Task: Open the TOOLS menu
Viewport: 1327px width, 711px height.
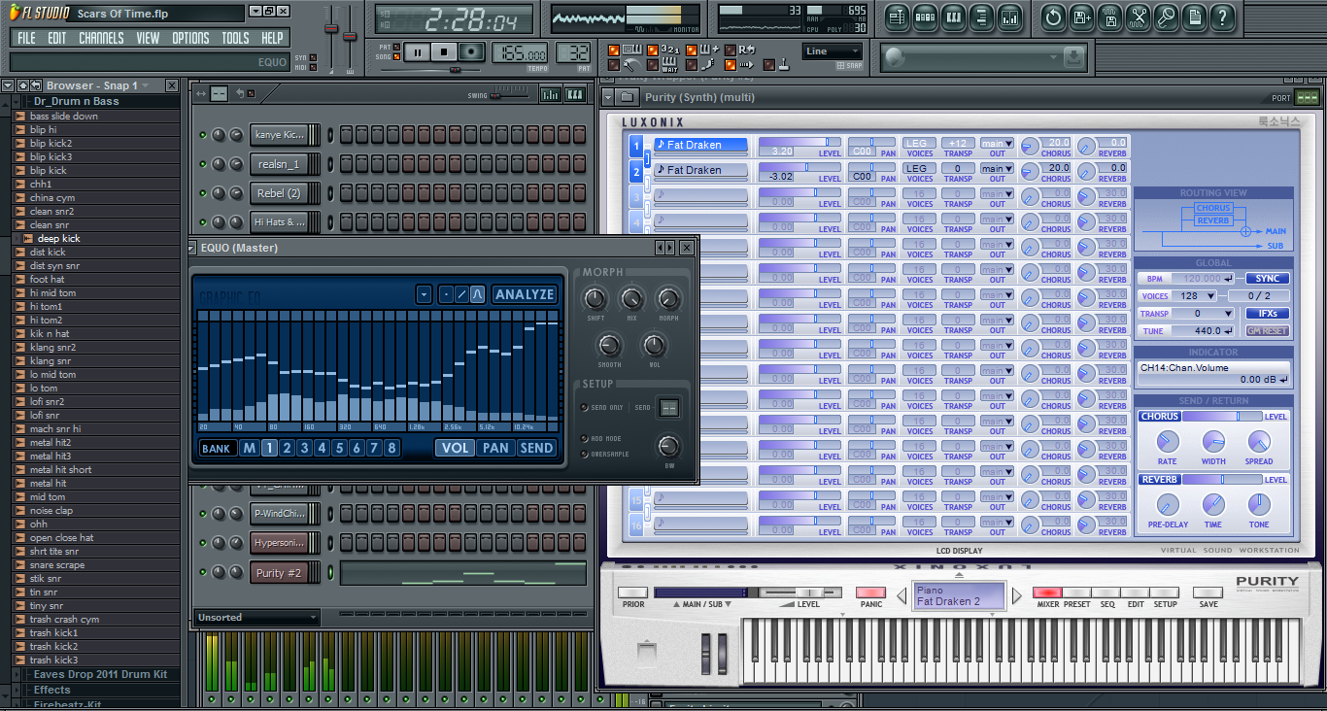Action: tap(235, 38)
